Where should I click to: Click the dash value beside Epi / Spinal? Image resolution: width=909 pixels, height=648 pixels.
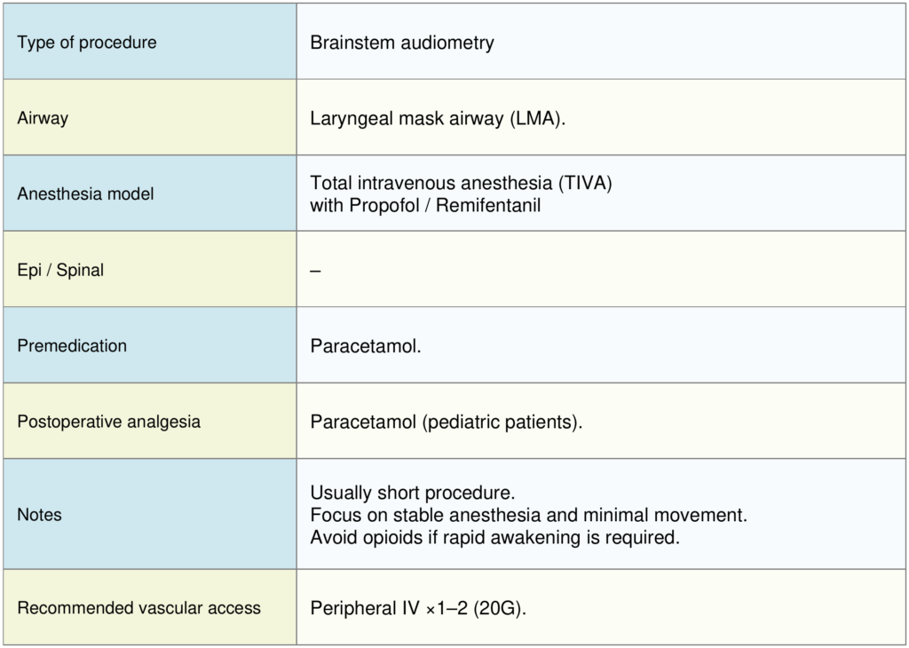click(x=315, y=270)
